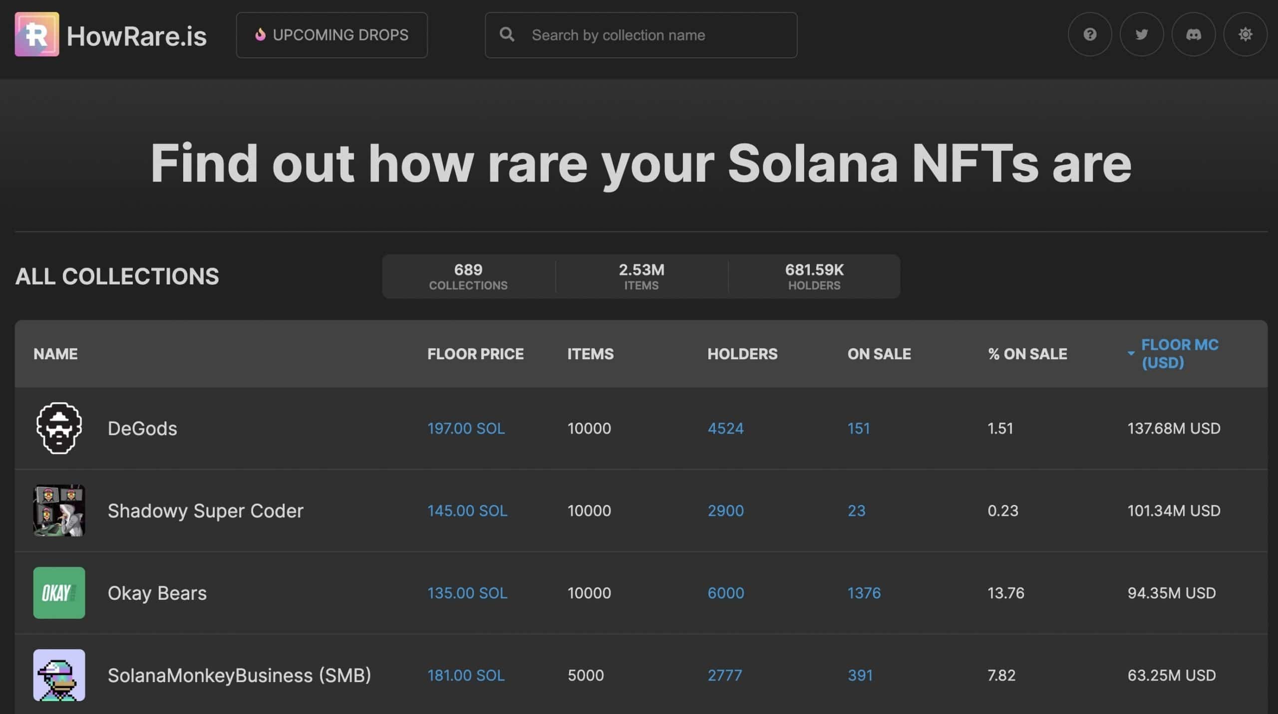Sort the table by Floor Price
Image resolution: width=1278 pixels, height=714 pixels.
[x=475, y=354]
